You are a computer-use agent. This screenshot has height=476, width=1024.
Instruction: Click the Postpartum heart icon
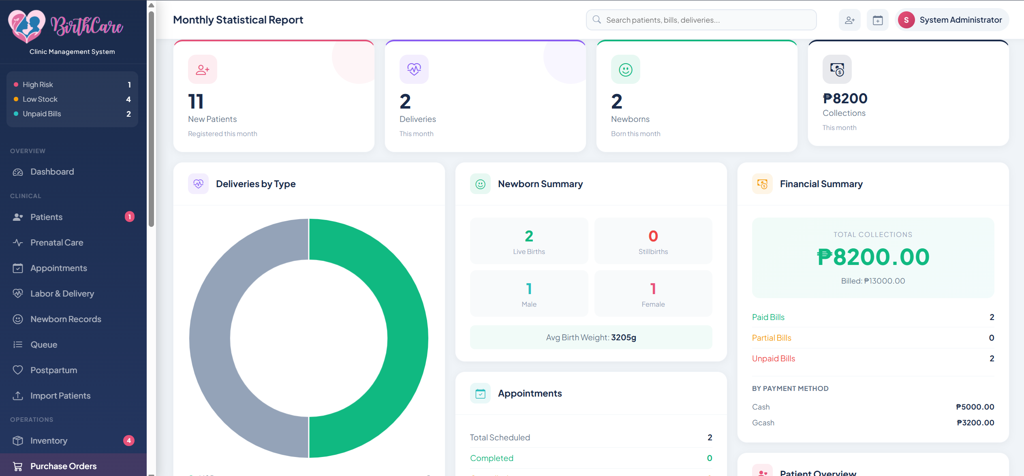click(x=18, y=370)
